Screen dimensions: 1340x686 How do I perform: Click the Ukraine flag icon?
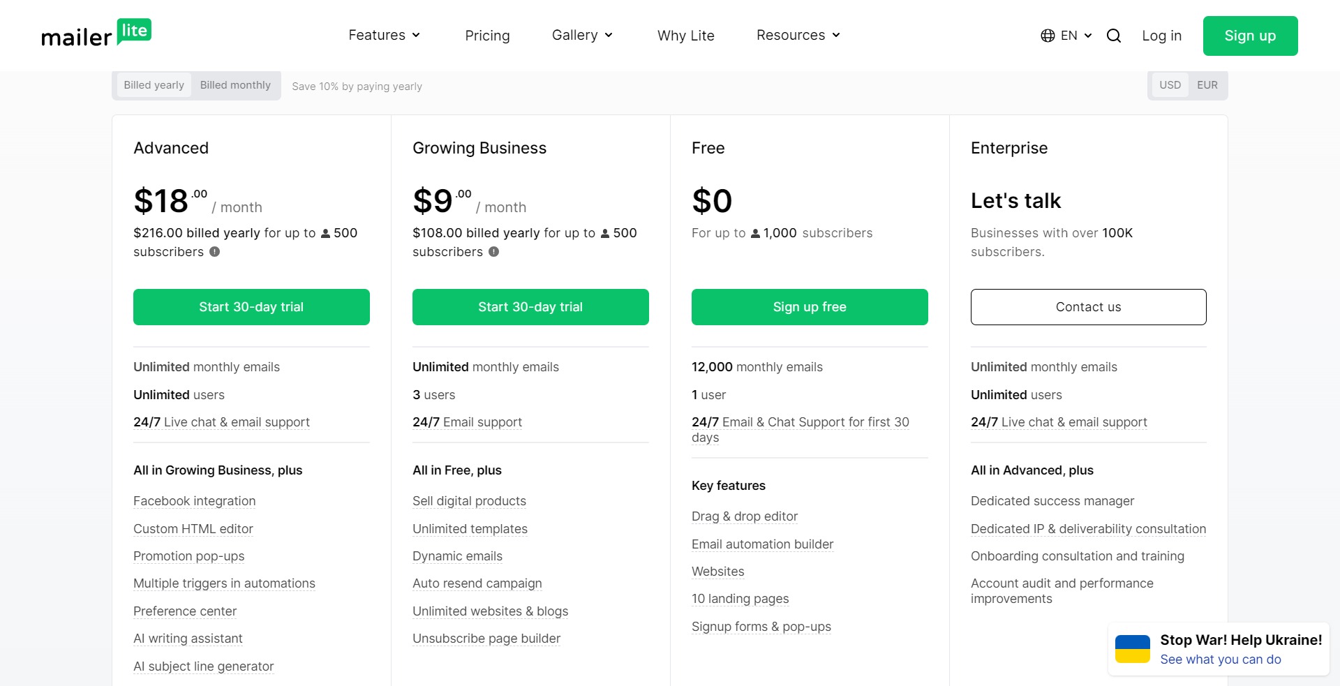(x=1133, y=649)
